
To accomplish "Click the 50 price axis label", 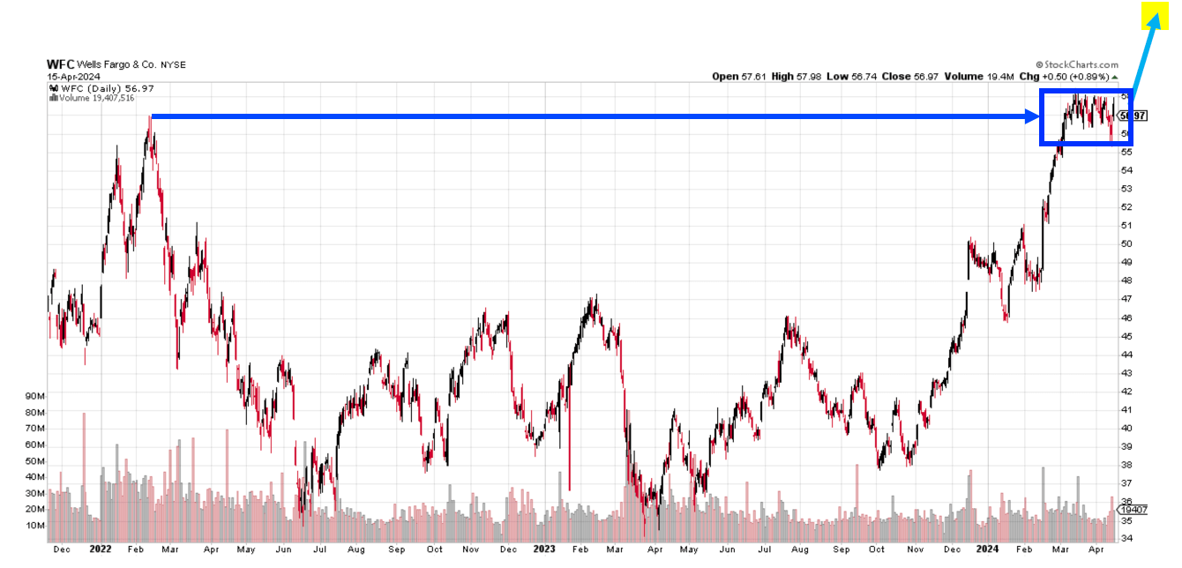I will tap(1126, 244).
